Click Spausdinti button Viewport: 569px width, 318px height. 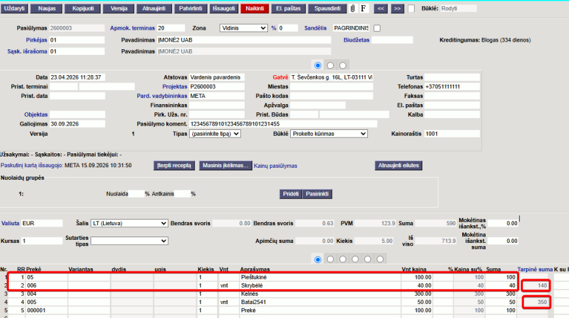click(327, 8)
